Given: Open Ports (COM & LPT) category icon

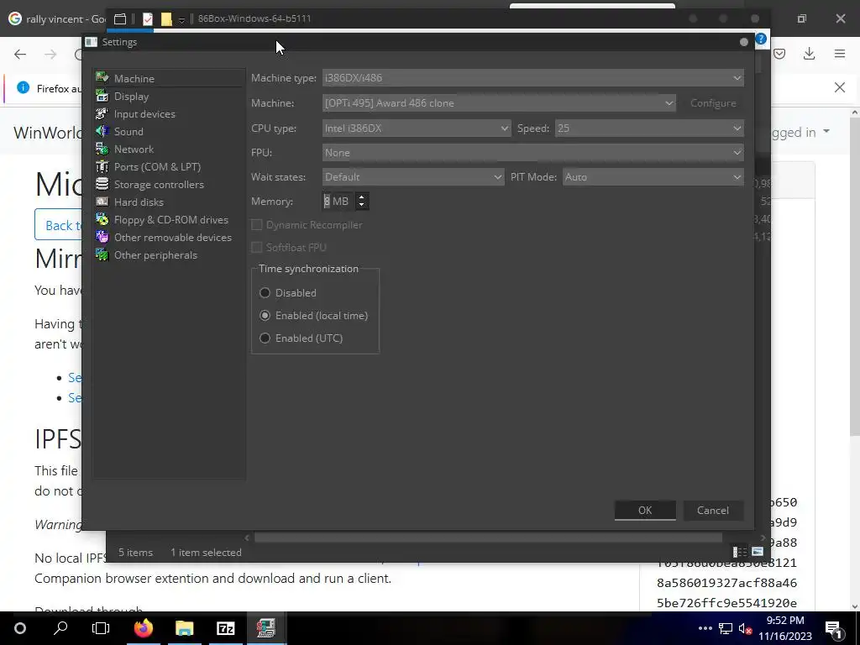Looking at the screenshot, I should (x=102, y=166).
